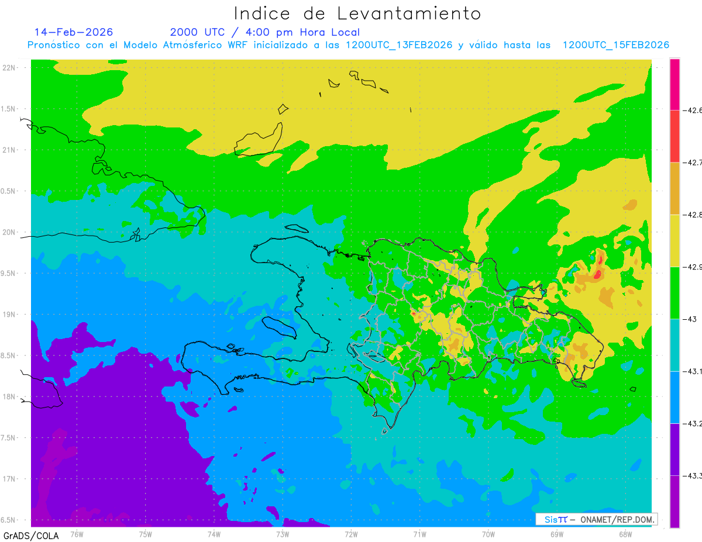The height and width of the screenshot is (542, 702).
Task: Choose the light blue segment of the legend
Action: point(675,397)
